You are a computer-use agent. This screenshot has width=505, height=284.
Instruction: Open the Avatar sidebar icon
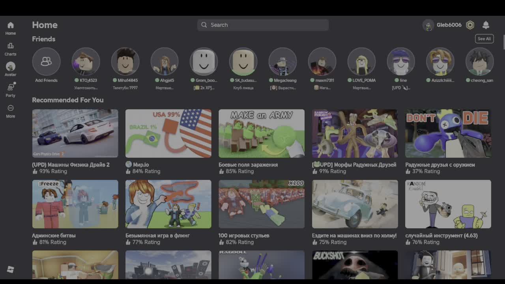coord(11,66)
